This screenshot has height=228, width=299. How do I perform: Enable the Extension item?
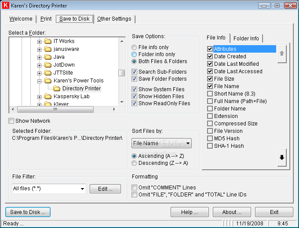pos(210,116)
